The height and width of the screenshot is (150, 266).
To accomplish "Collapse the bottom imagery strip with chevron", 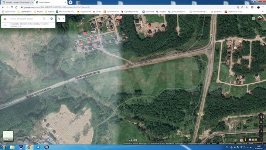I will click(261, 140).
